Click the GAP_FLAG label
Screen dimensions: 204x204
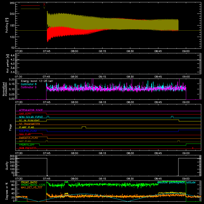pos(25,113)
